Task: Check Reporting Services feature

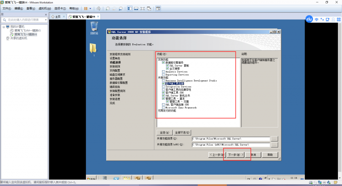Action: point(163,75)
